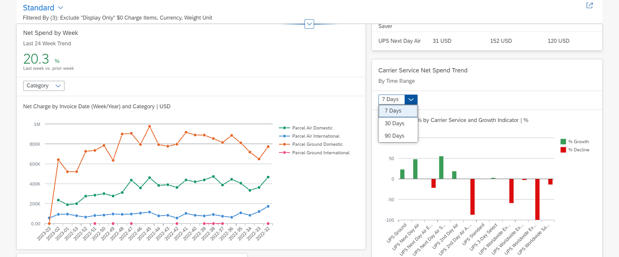The height and width of the screenshot is (257, 619).
Task: Click the Parcel Ground Domestic peak data point
Action: pyautogui.click(x=150, y=126)
